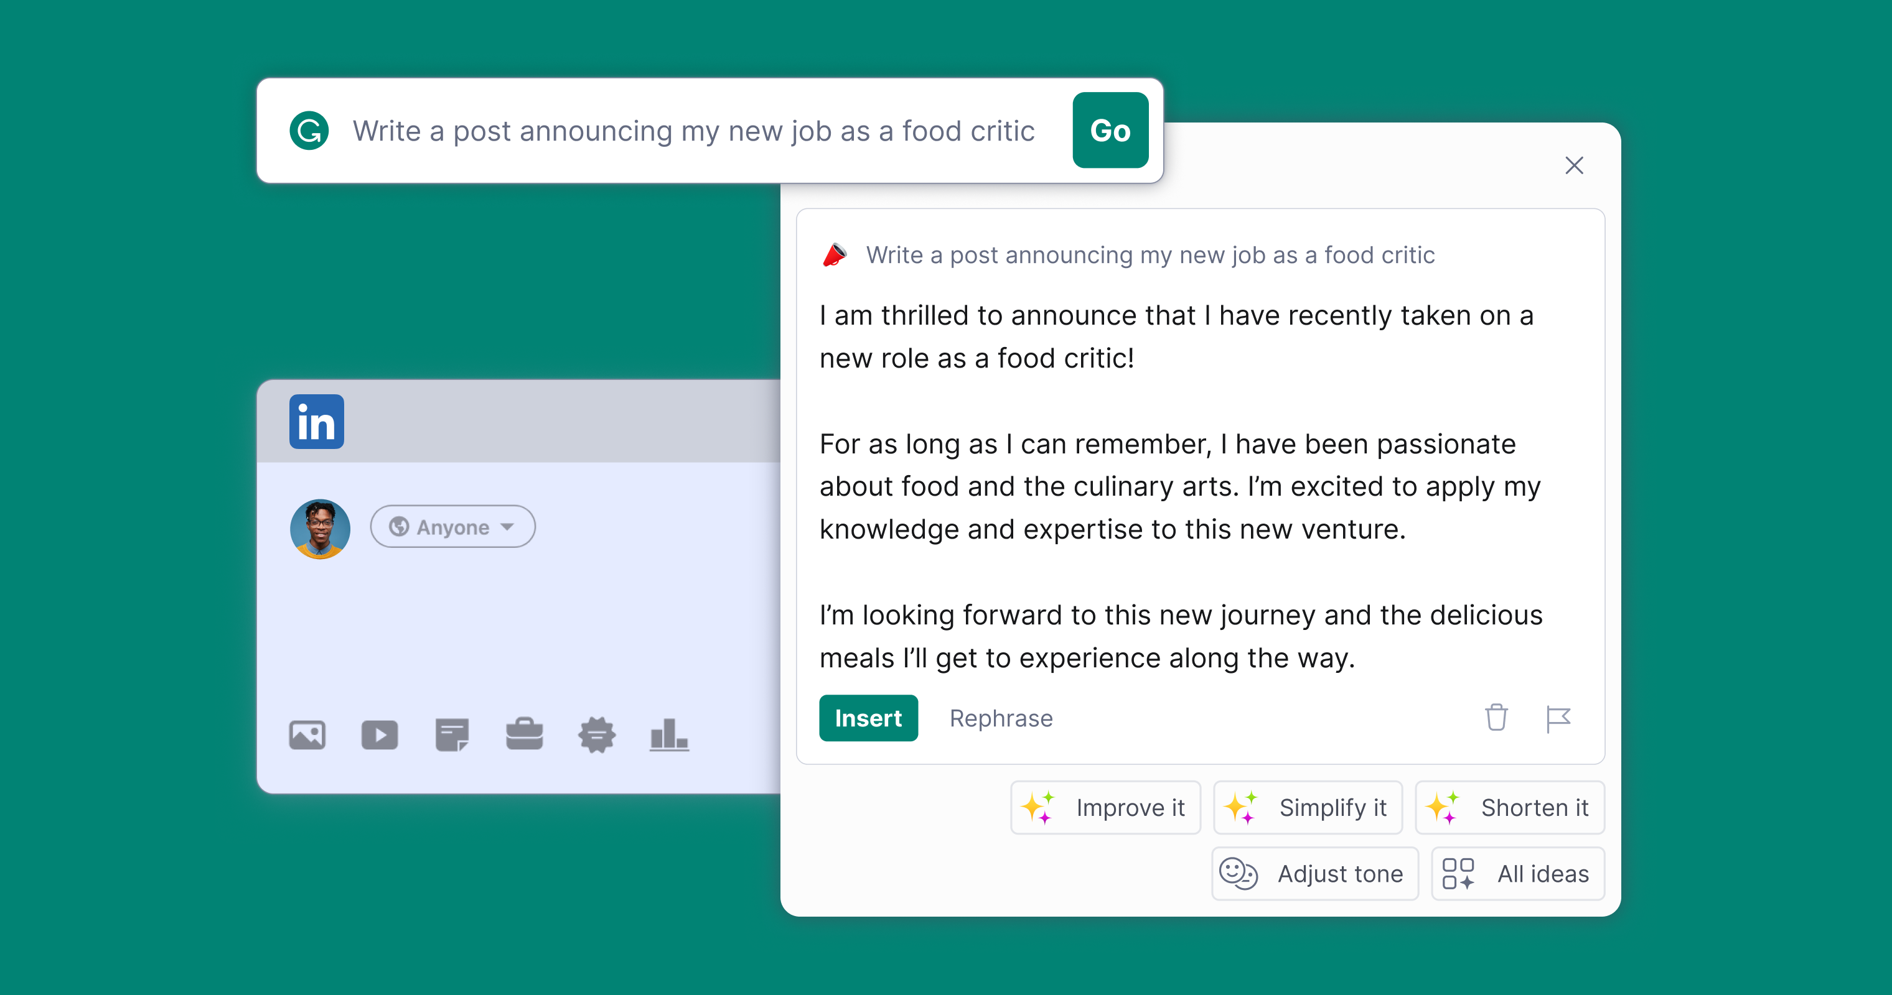This screenshot has height=995, width=1892.
Task: Click the megaphone icon beside the prompt
Action: click(835, 256)
